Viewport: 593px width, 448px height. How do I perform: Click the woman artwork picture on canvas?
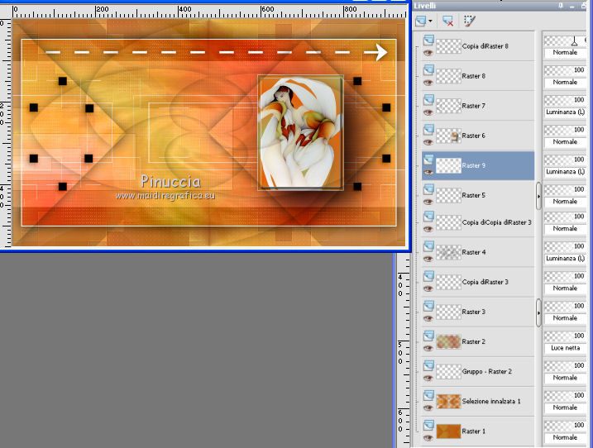click(x=301, y=132)
